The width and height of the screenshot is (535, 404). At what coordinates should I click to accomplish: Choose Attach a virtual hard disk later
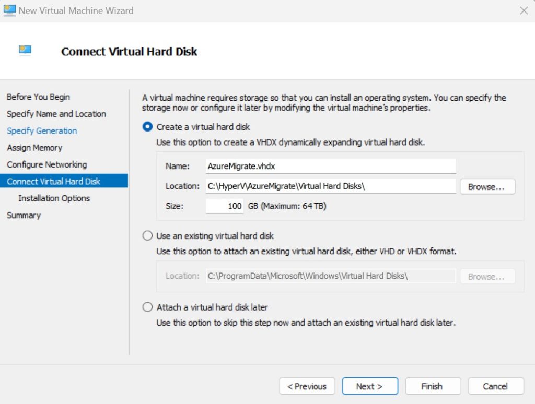coord(148,307)
